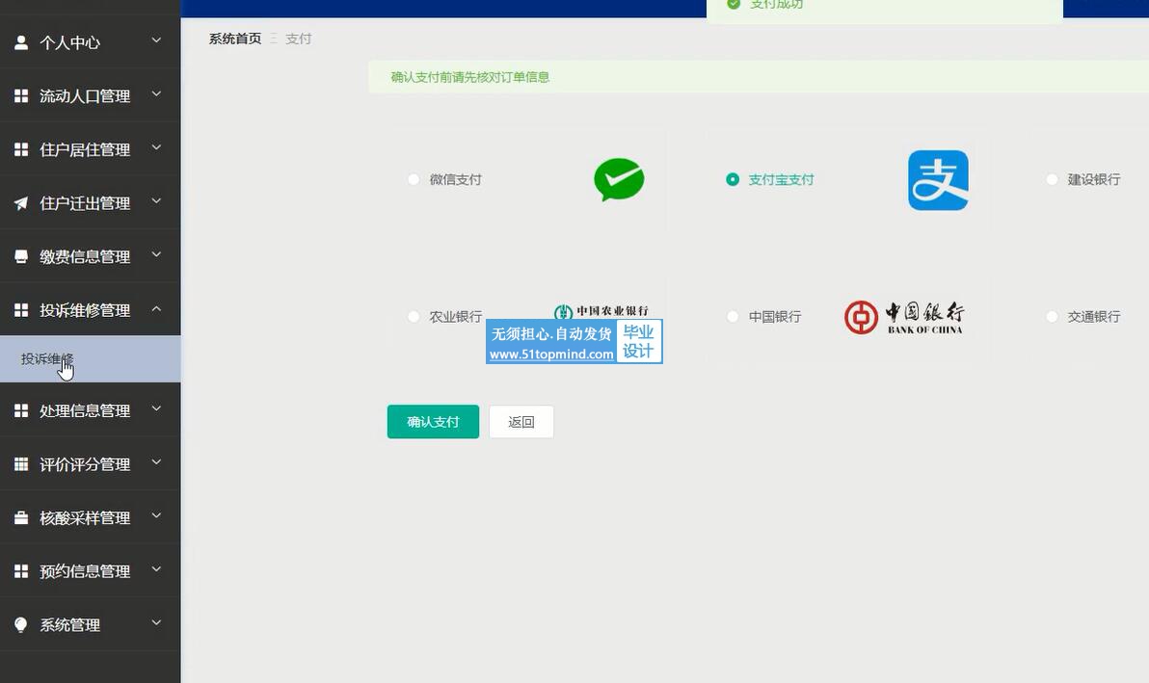The image size is (1149, 683).
Task: Click the grid icon beside 预约信息管理
Action: pos(21,571)
